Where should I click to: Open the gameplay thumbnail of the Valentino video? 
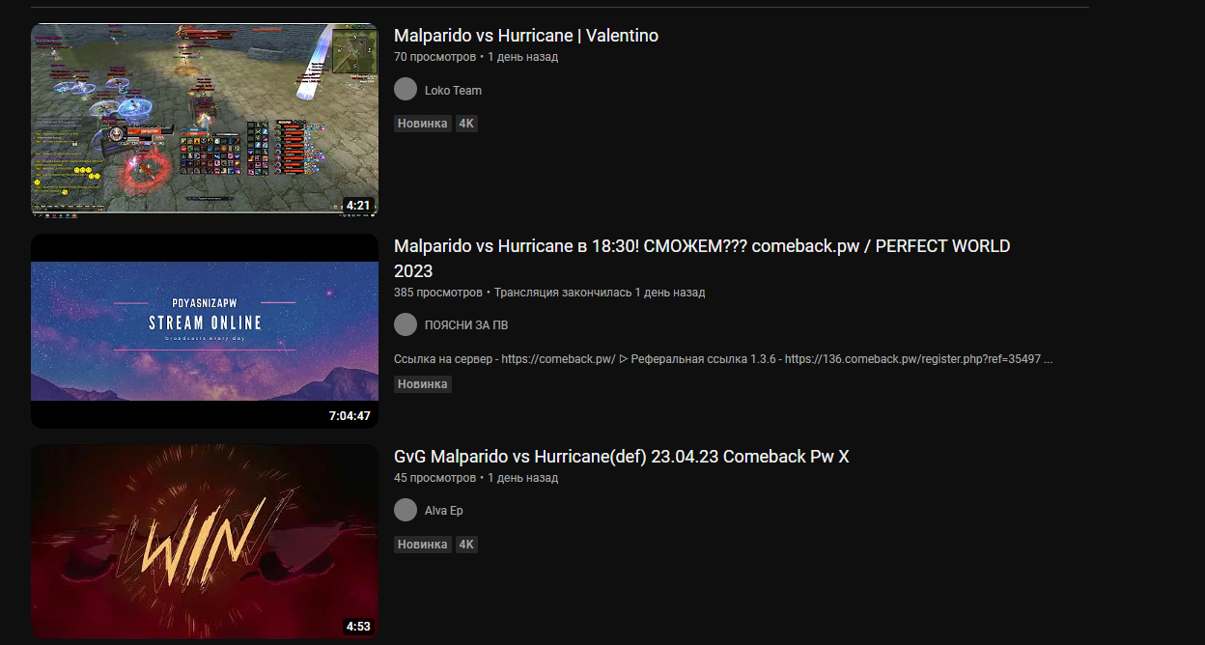tap(205, 120)
